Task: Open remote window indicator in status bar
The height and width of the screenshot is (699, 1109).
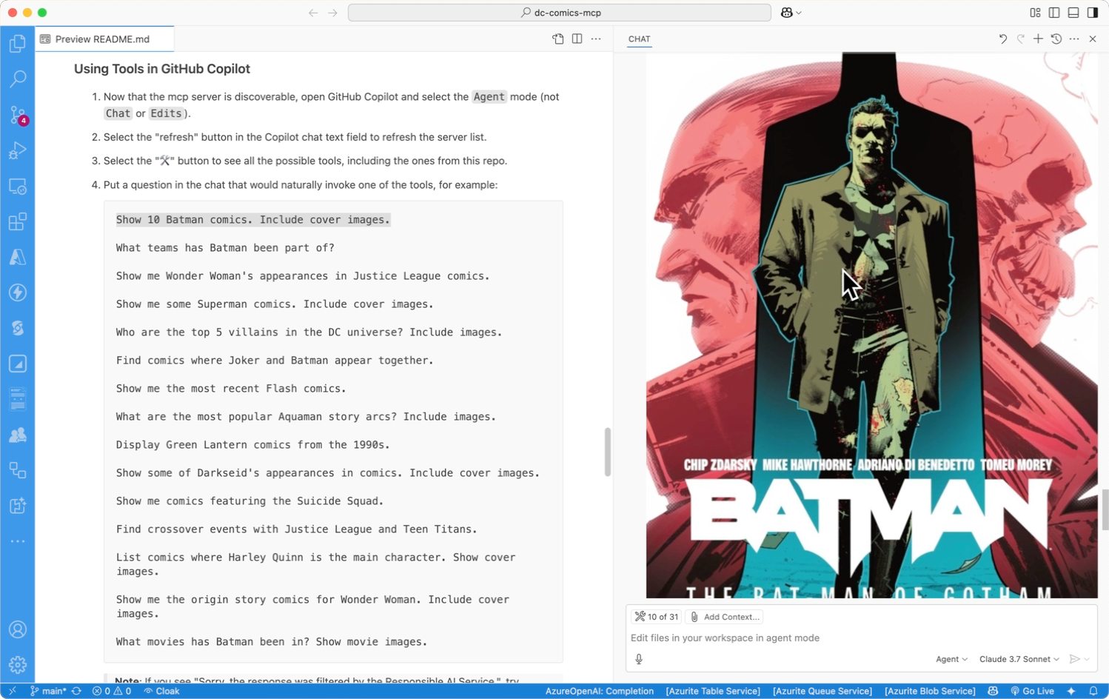Action: point(12,691)
